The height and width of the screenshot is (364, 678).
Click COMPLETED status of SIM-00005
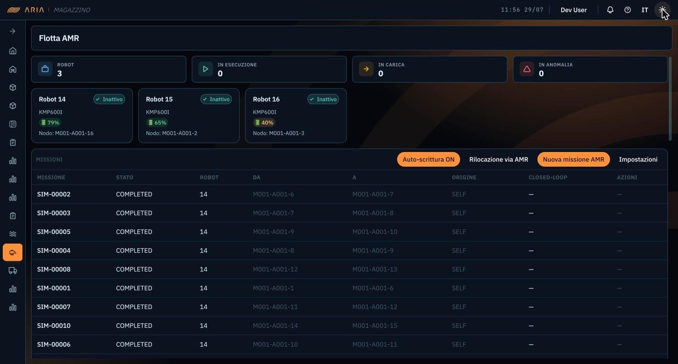click(134, 232)
